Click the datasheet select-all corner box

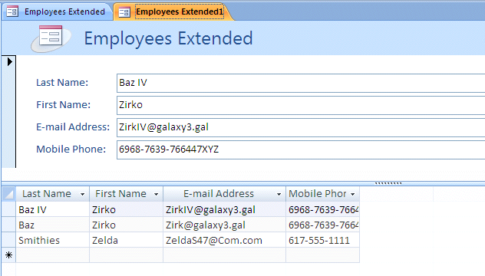pos(8,194)
